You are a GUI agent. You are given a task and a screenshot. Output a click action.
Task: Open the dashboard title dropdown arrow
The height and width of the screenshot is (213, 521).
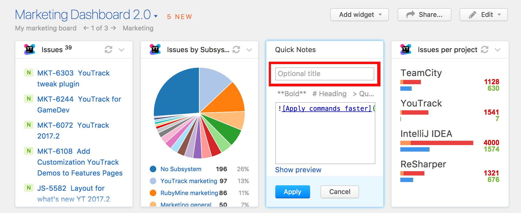click(156, 16)
